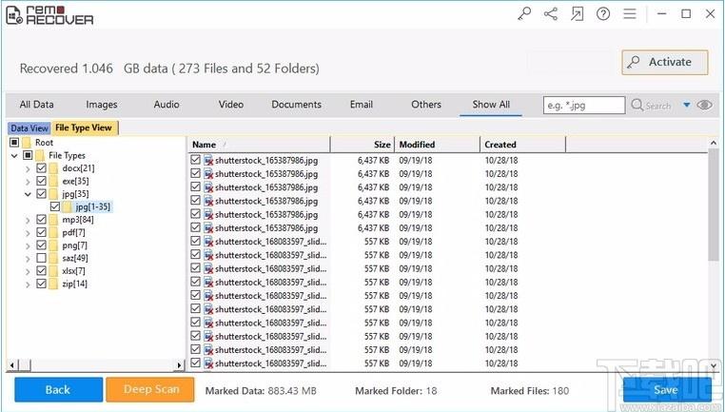This screenshot has height=412, width=725.
Task: Uncheck the docx[21] folder checkbox
Action: [x=41, y=167]
